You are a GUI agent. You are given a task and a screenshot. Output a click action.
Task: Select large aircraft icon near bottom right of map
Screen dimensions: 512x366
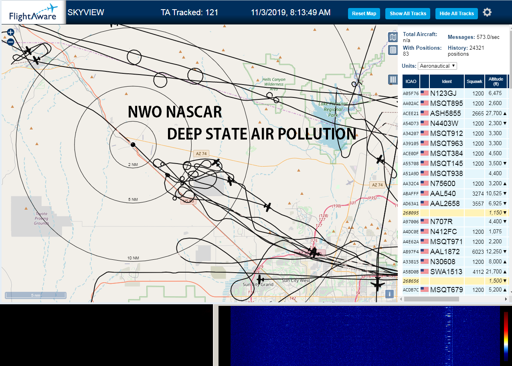point(377,284)
